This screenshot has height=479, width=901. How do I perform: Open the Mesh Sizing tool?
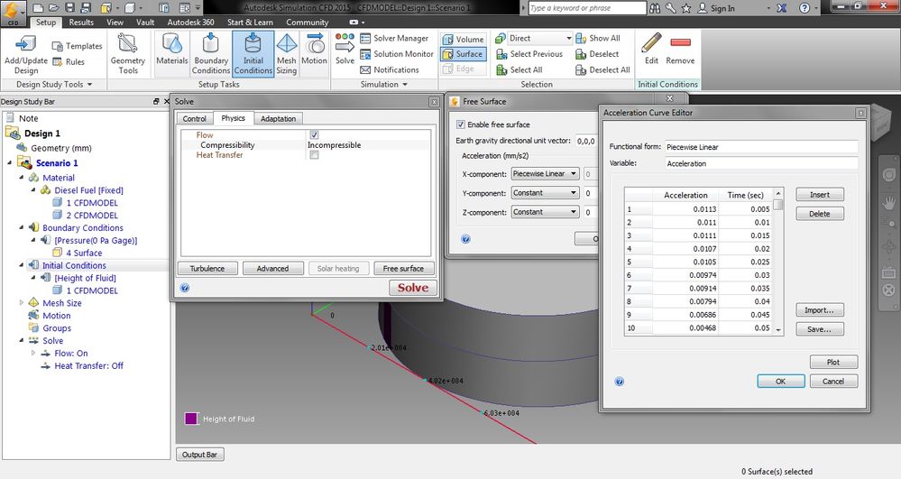[x=286, y=53]
